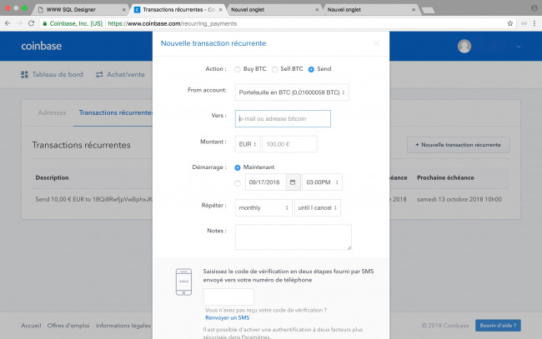Click the Besoin d'aide ? button

pyautogui.click(x=498, y=325)
